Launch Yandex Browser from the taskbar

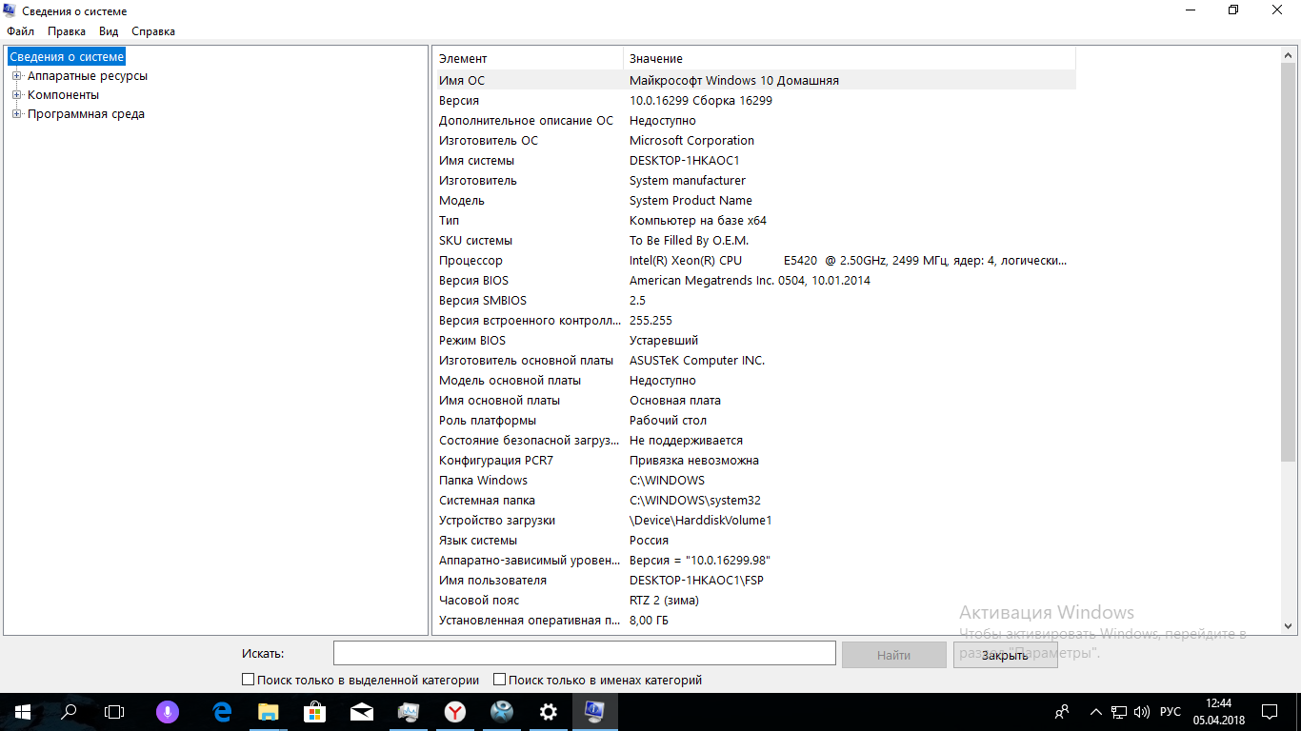[x=455, y=712]
